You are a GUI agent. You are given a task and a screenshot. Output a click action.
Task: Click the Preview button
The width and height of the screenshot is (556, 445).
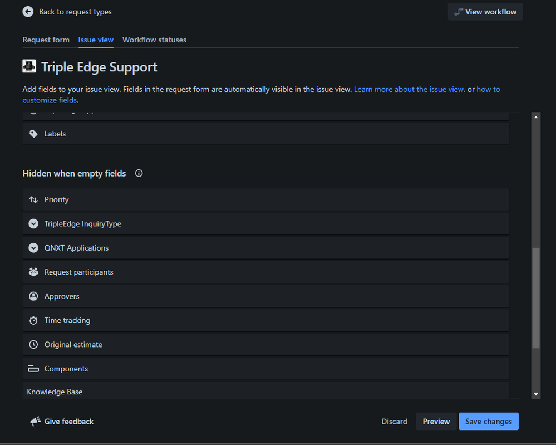point(436,422)
